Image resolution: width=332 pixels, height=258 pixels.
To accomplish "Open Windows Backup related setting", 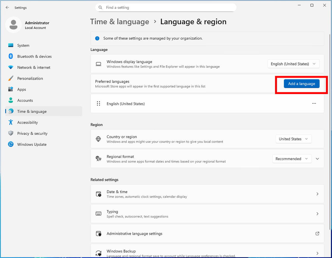I will click(207, 251).
